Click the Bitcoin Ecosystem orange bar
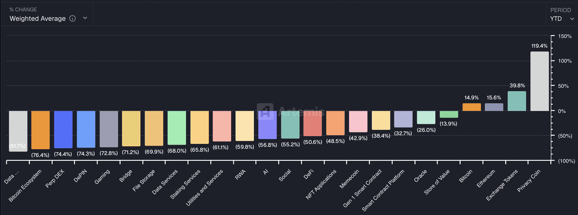The width and height of the screenshot is (578, 215). [41, 130]
